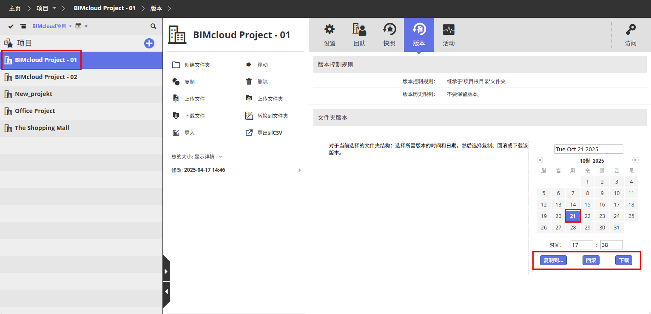The image size is (651, 314).
Task: Expand 总的大小 显示详情 chevron
Action: pyautogui.click(x=221, y=157)
